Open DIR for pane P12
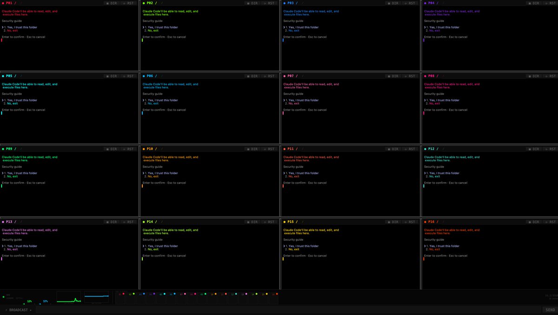The image size is (558, 315). [x=534, y=149]
